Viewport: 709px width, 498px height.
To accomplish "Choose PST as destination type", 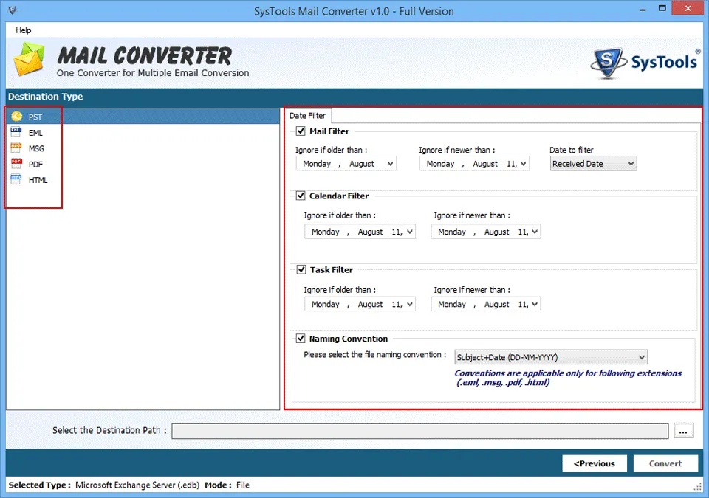I will tap(143, 117).
